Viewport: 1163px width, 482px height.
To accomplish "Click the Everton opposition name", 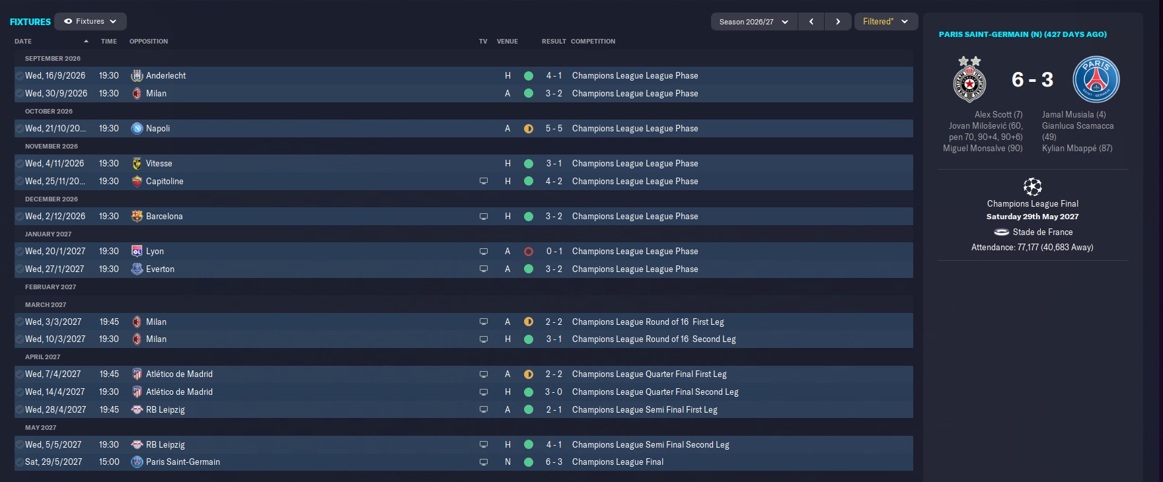I will point(160,269).
